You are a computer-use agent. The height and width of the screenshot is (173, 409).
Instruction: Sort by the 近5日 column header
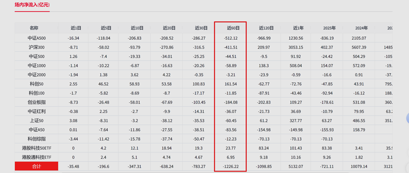point(106,28)
